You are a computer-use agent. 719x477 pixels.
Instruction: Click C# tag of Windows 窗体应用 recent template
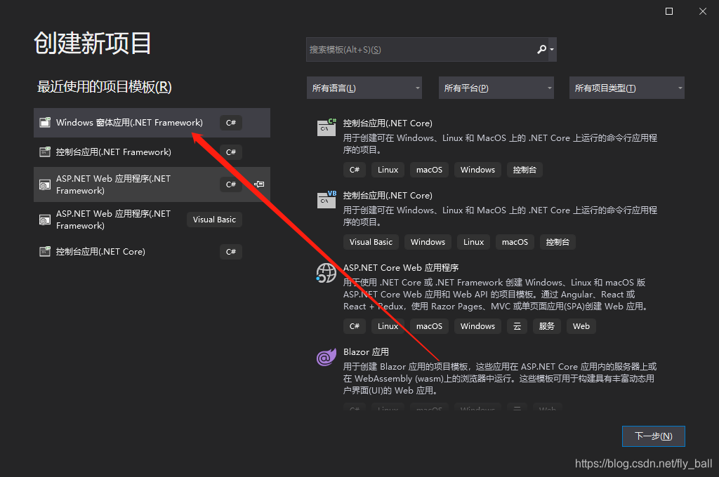click(x=230, y=122)
